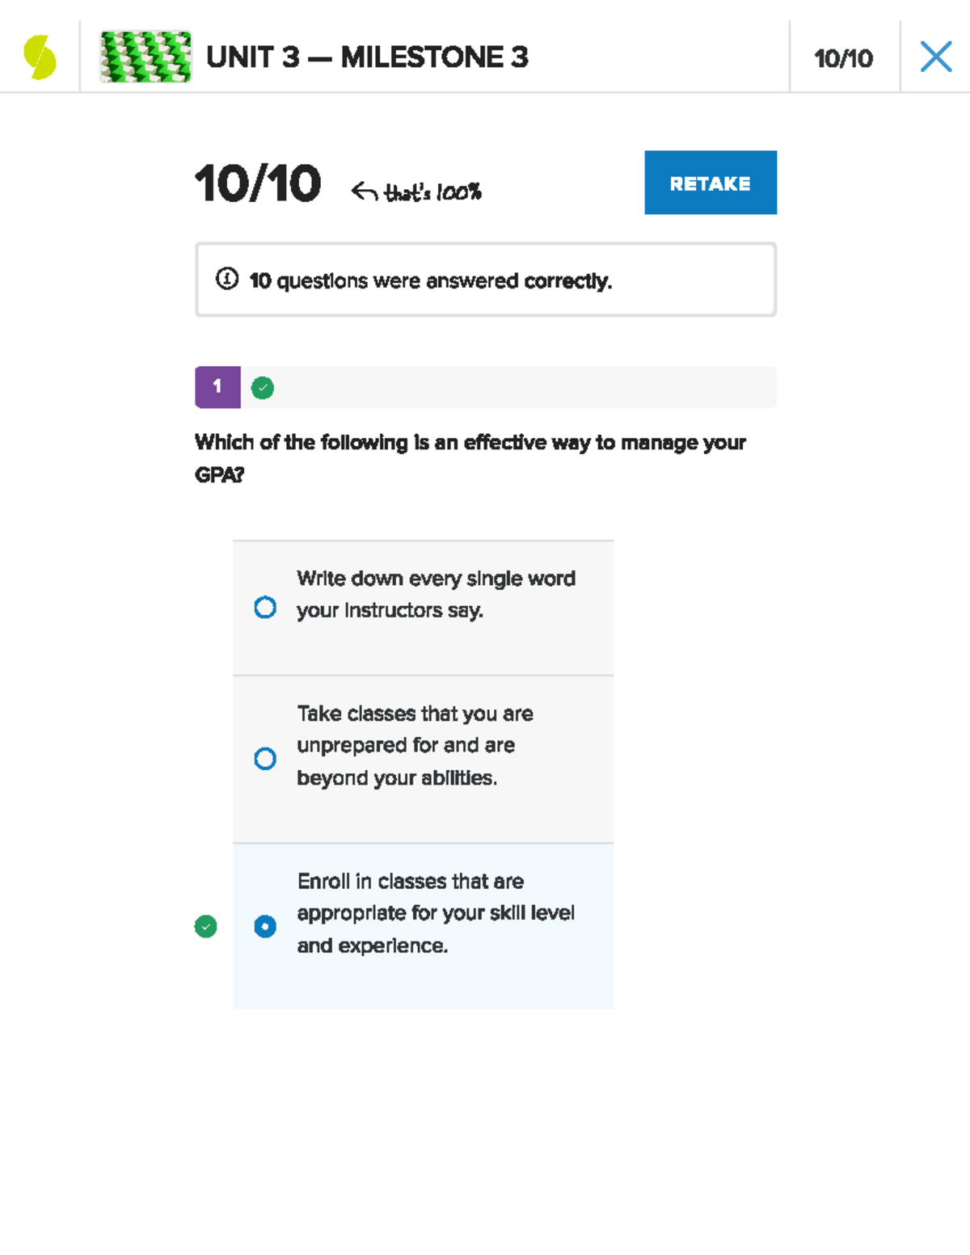Click the '10 questions were answered correctly' box
Screen dimensions: 970x1255
485,280
